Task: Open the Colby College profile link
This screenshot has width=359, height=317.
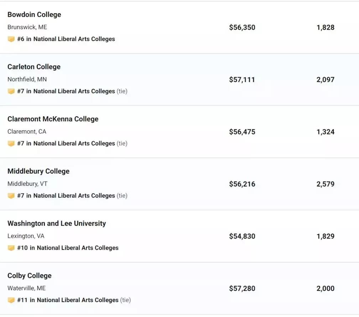Action: pyautogui.click(x=30, y=276)
